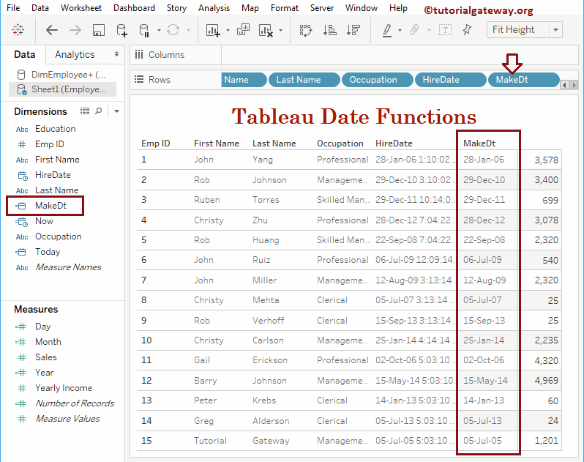The image size is (584, 462).
Task: Click the Save disk icon
Action: click(x=99, y=30)
